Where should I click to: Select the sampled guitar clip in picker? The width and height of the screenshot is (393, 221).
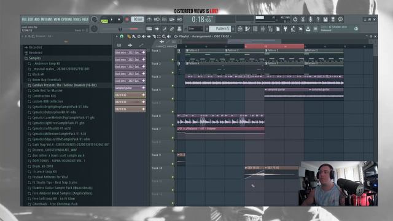[x=130, y=88]
